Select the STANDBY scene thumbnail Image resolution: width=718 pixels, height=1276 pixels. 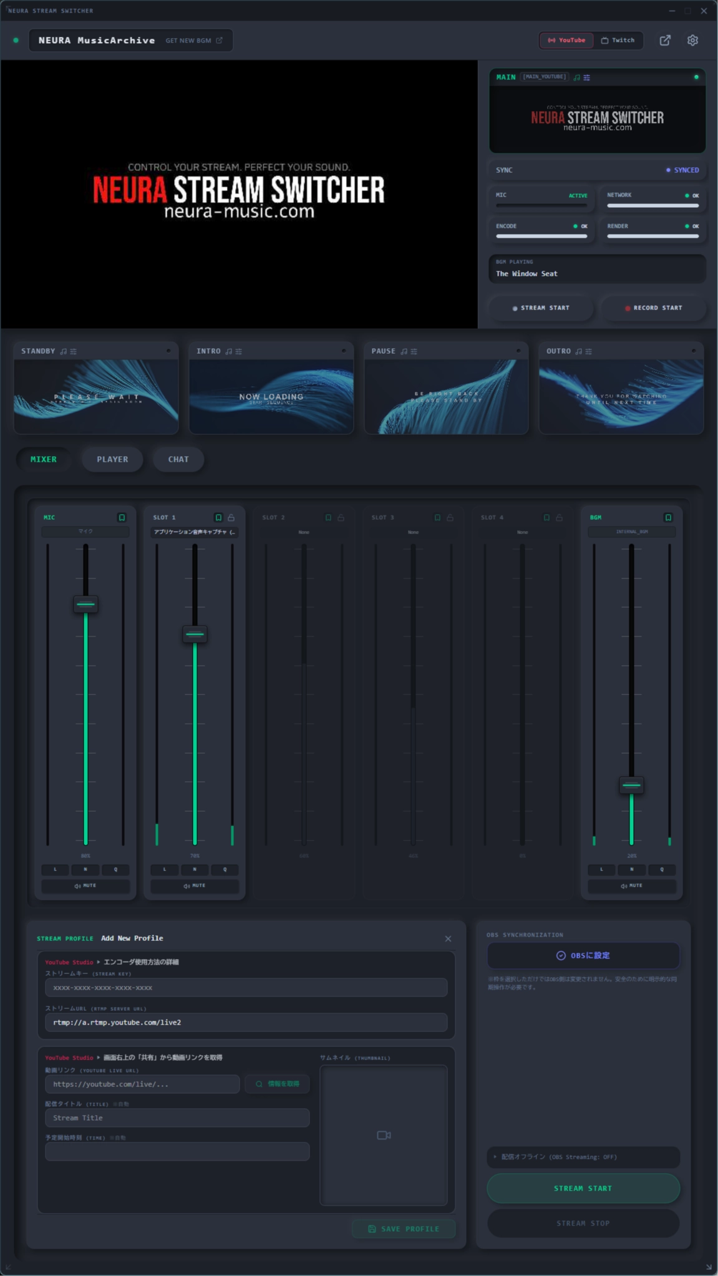(x=96, y=396)
